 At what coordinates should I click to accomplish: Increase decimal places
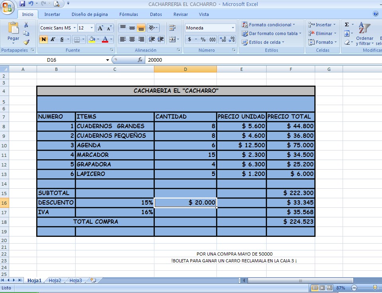tap(223, 39)
